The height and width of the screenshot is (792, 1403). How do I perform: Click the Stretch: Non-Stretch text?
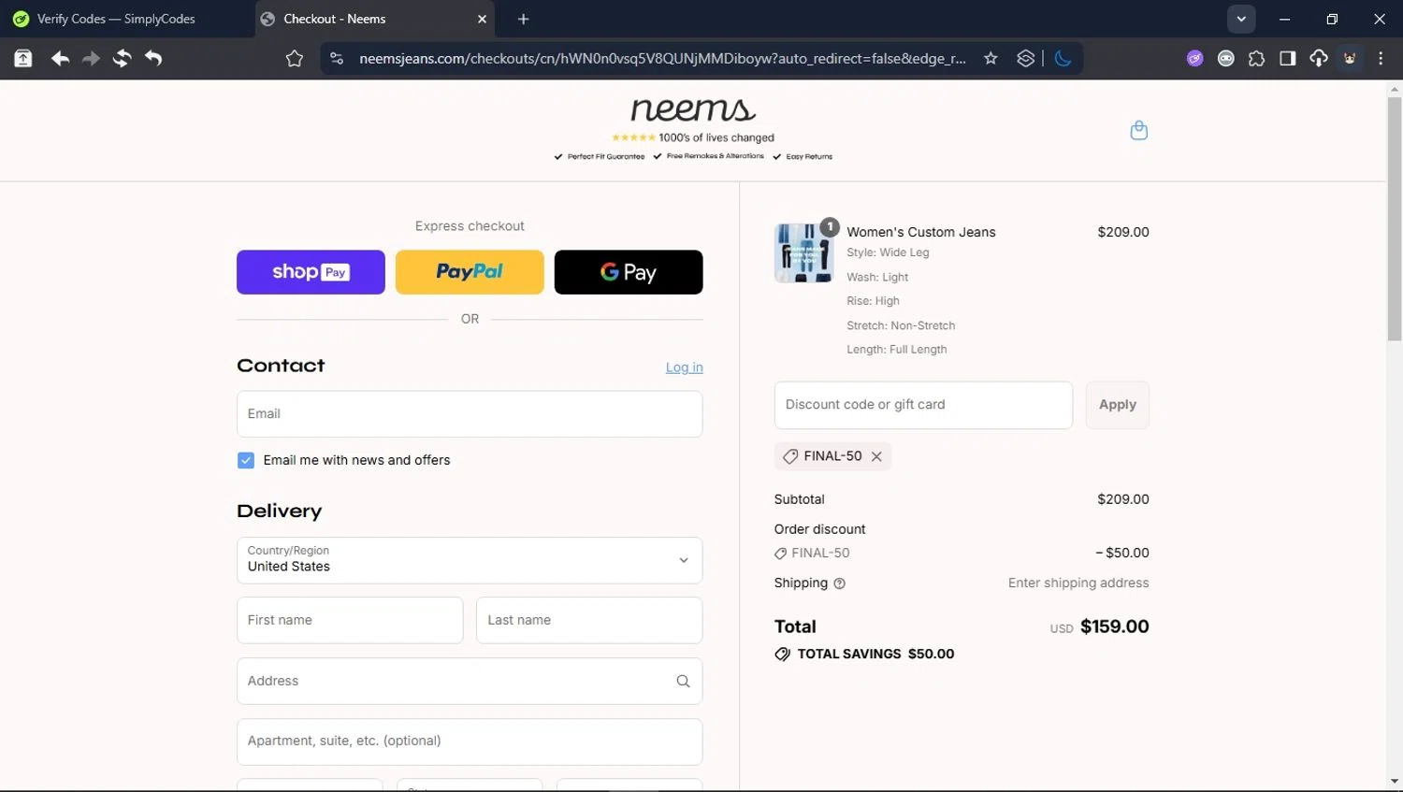click(901, 325)
